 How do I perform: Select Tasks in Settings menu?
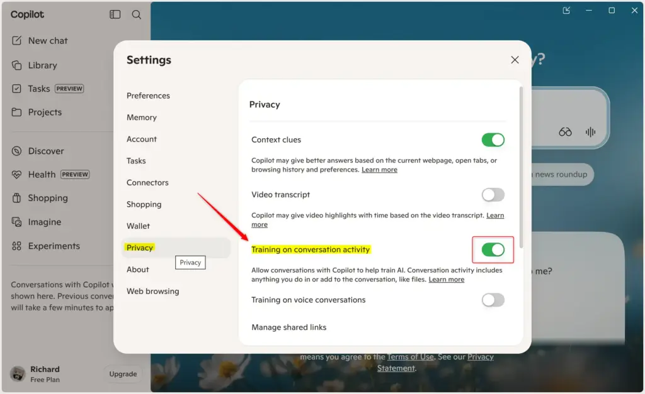coord(136,161)
